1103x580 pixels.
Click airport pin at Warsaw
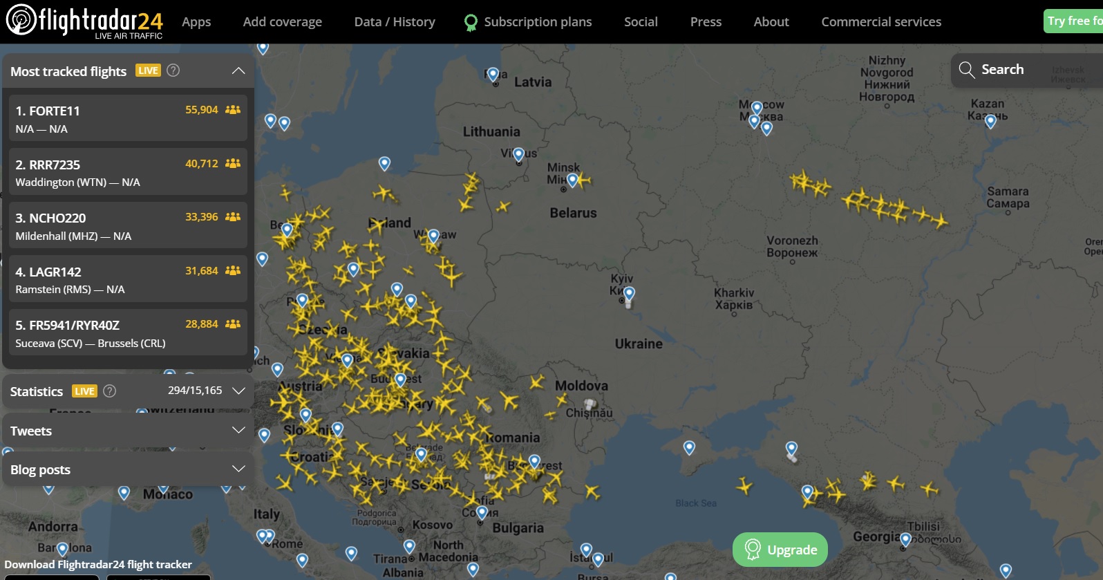point(433,236)
